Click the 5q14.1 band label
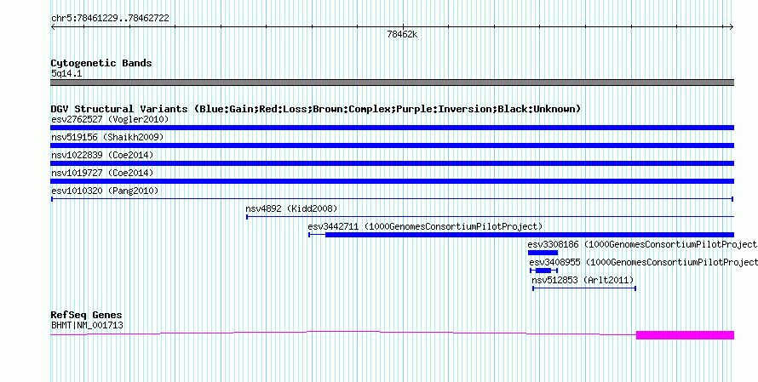The image size is (758, 382). click(66, 73)
